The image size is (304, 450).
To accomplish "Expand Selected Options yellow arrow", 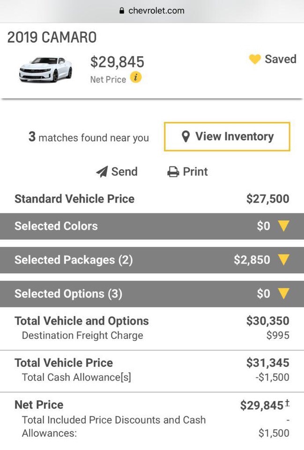I will [x=284, y=293].
